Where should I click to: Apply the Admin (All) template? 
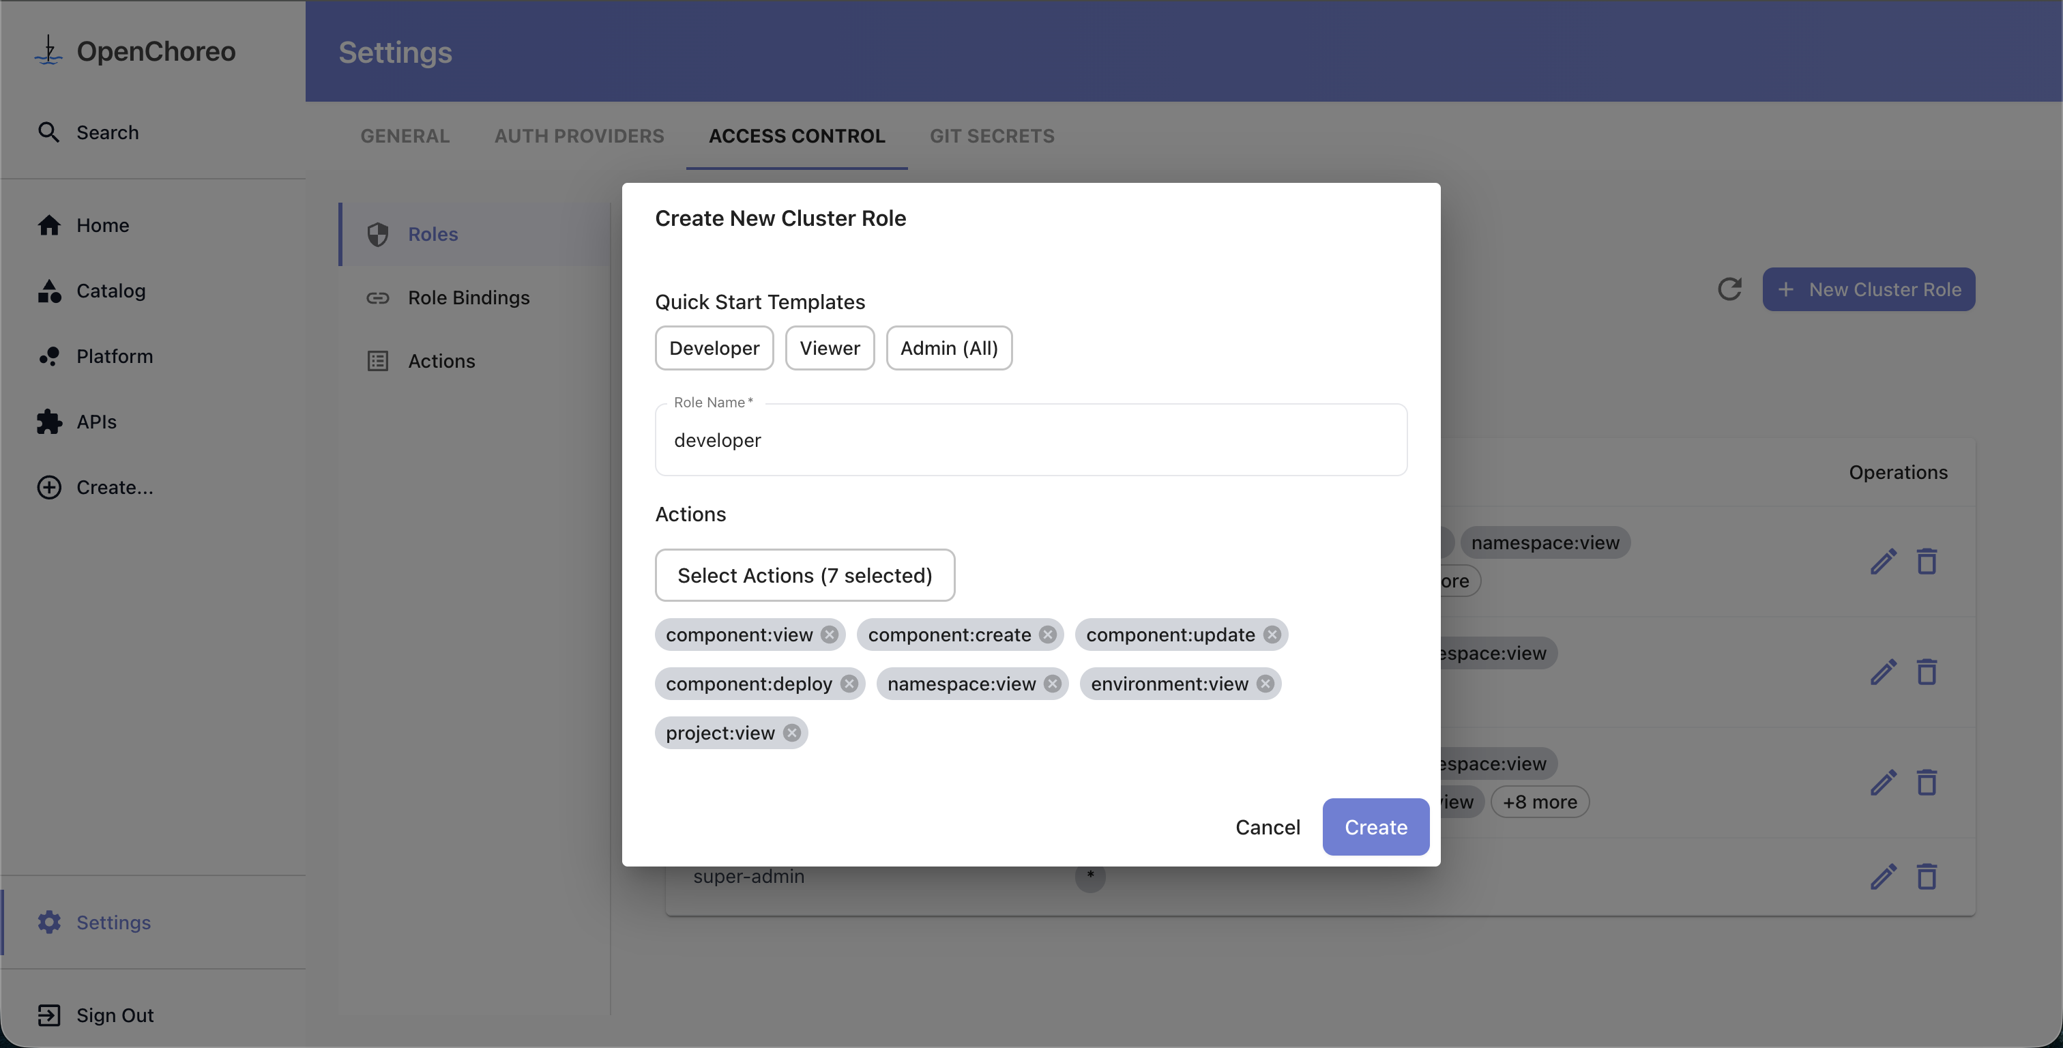click(x=948, y=349)
